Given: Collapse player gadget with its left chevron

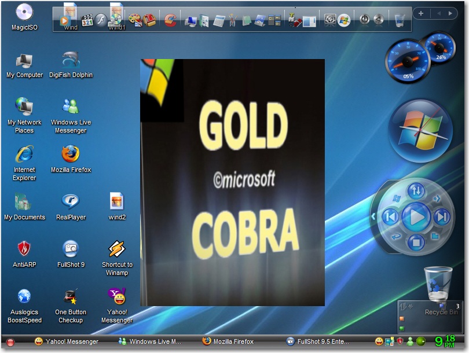Looking at the screenshot, I should [373, 216].
